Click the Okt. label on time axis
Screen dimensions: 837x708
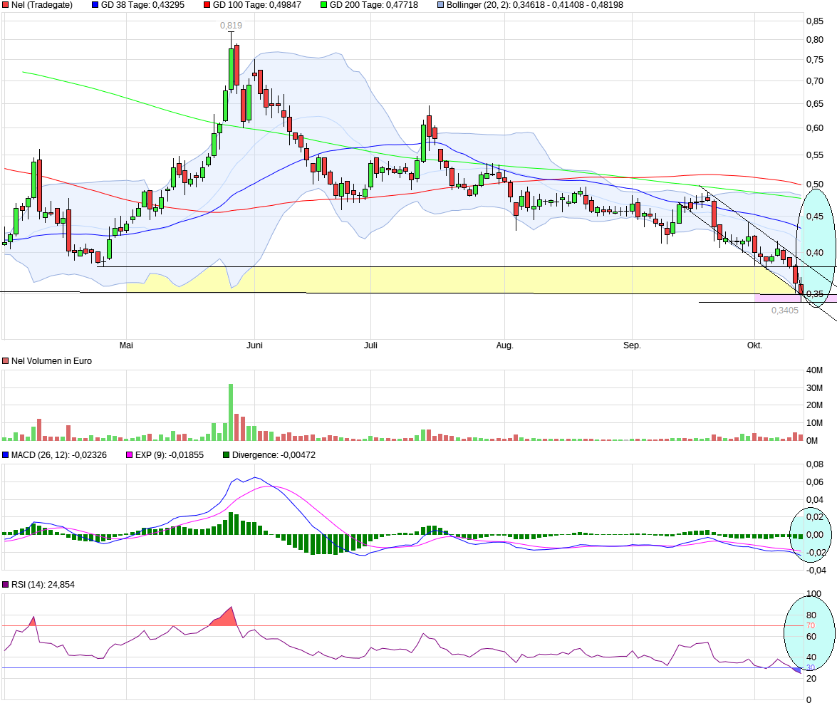point(754,345)
